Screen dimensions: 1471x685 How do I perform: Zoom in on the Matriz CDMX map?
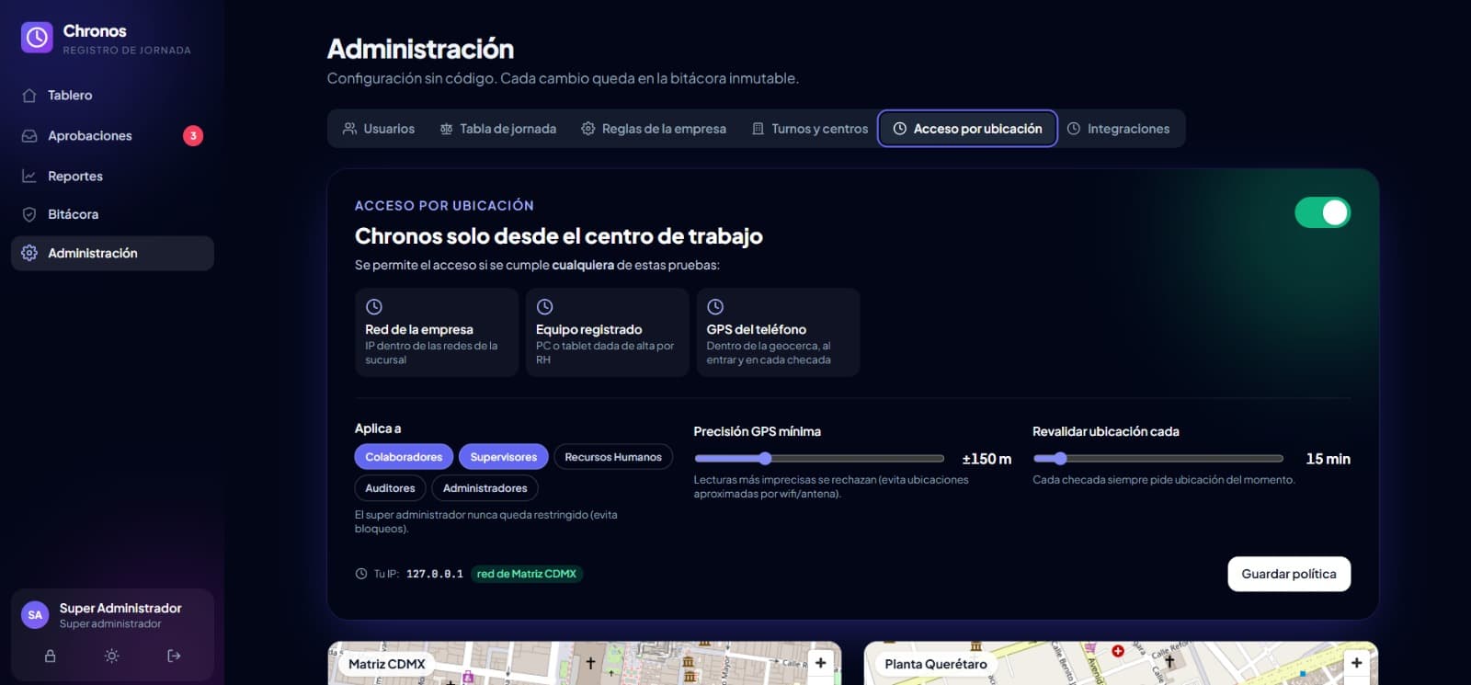tap(821, 663)
